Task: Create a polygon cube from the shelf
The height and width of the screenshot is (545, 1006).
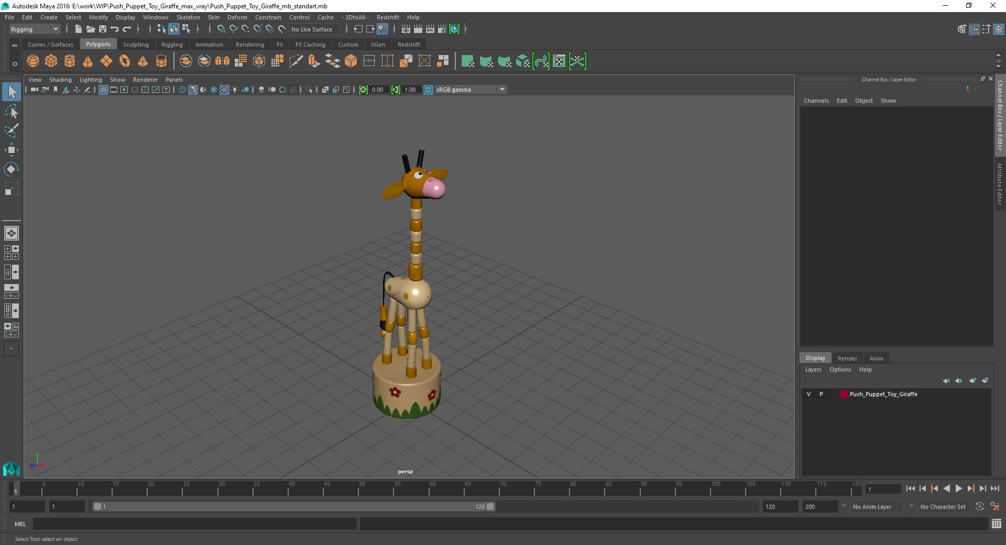Action: [x=51, y=61]
